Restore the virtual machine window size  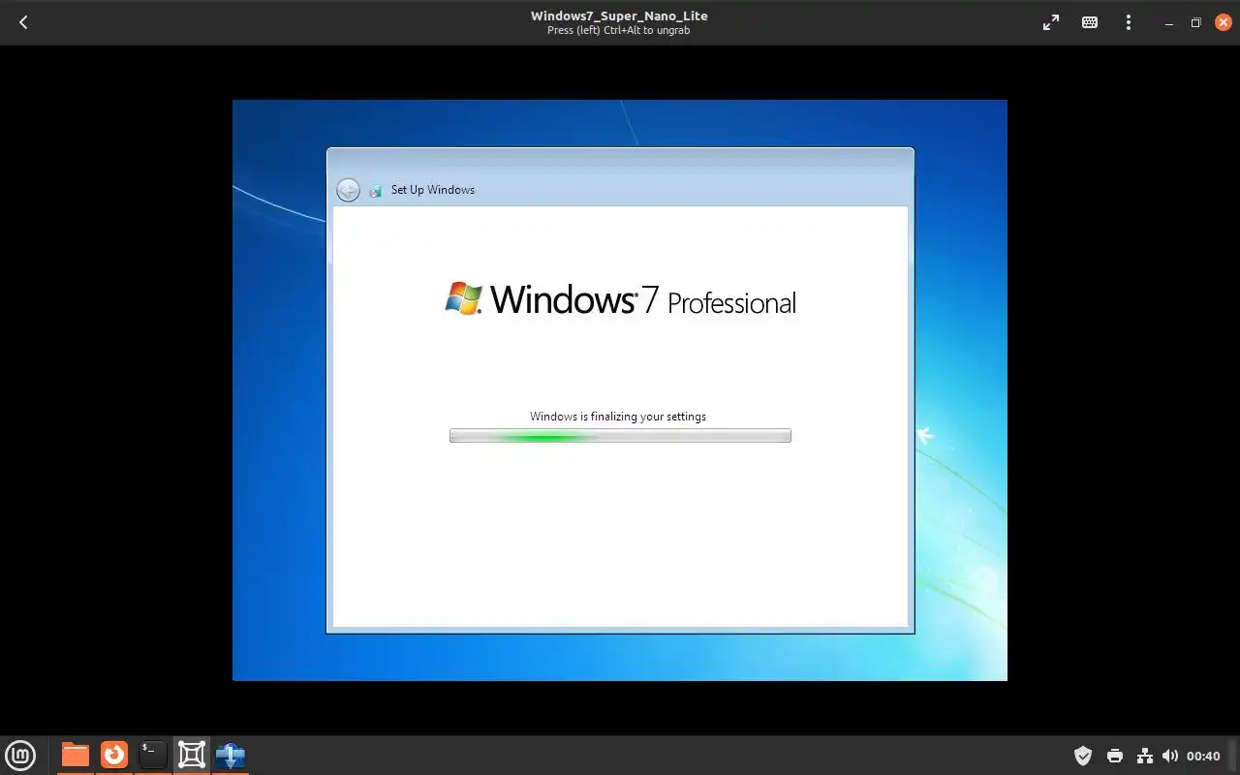(1195, 22)
